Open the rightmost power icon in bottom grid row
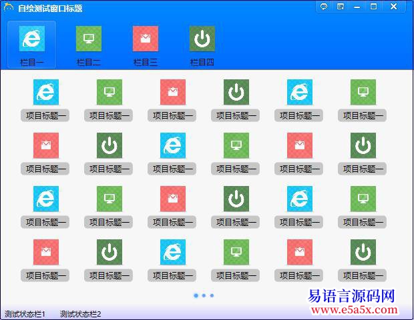The height and width of the screenshot is (320, 414). pos(363,252)
